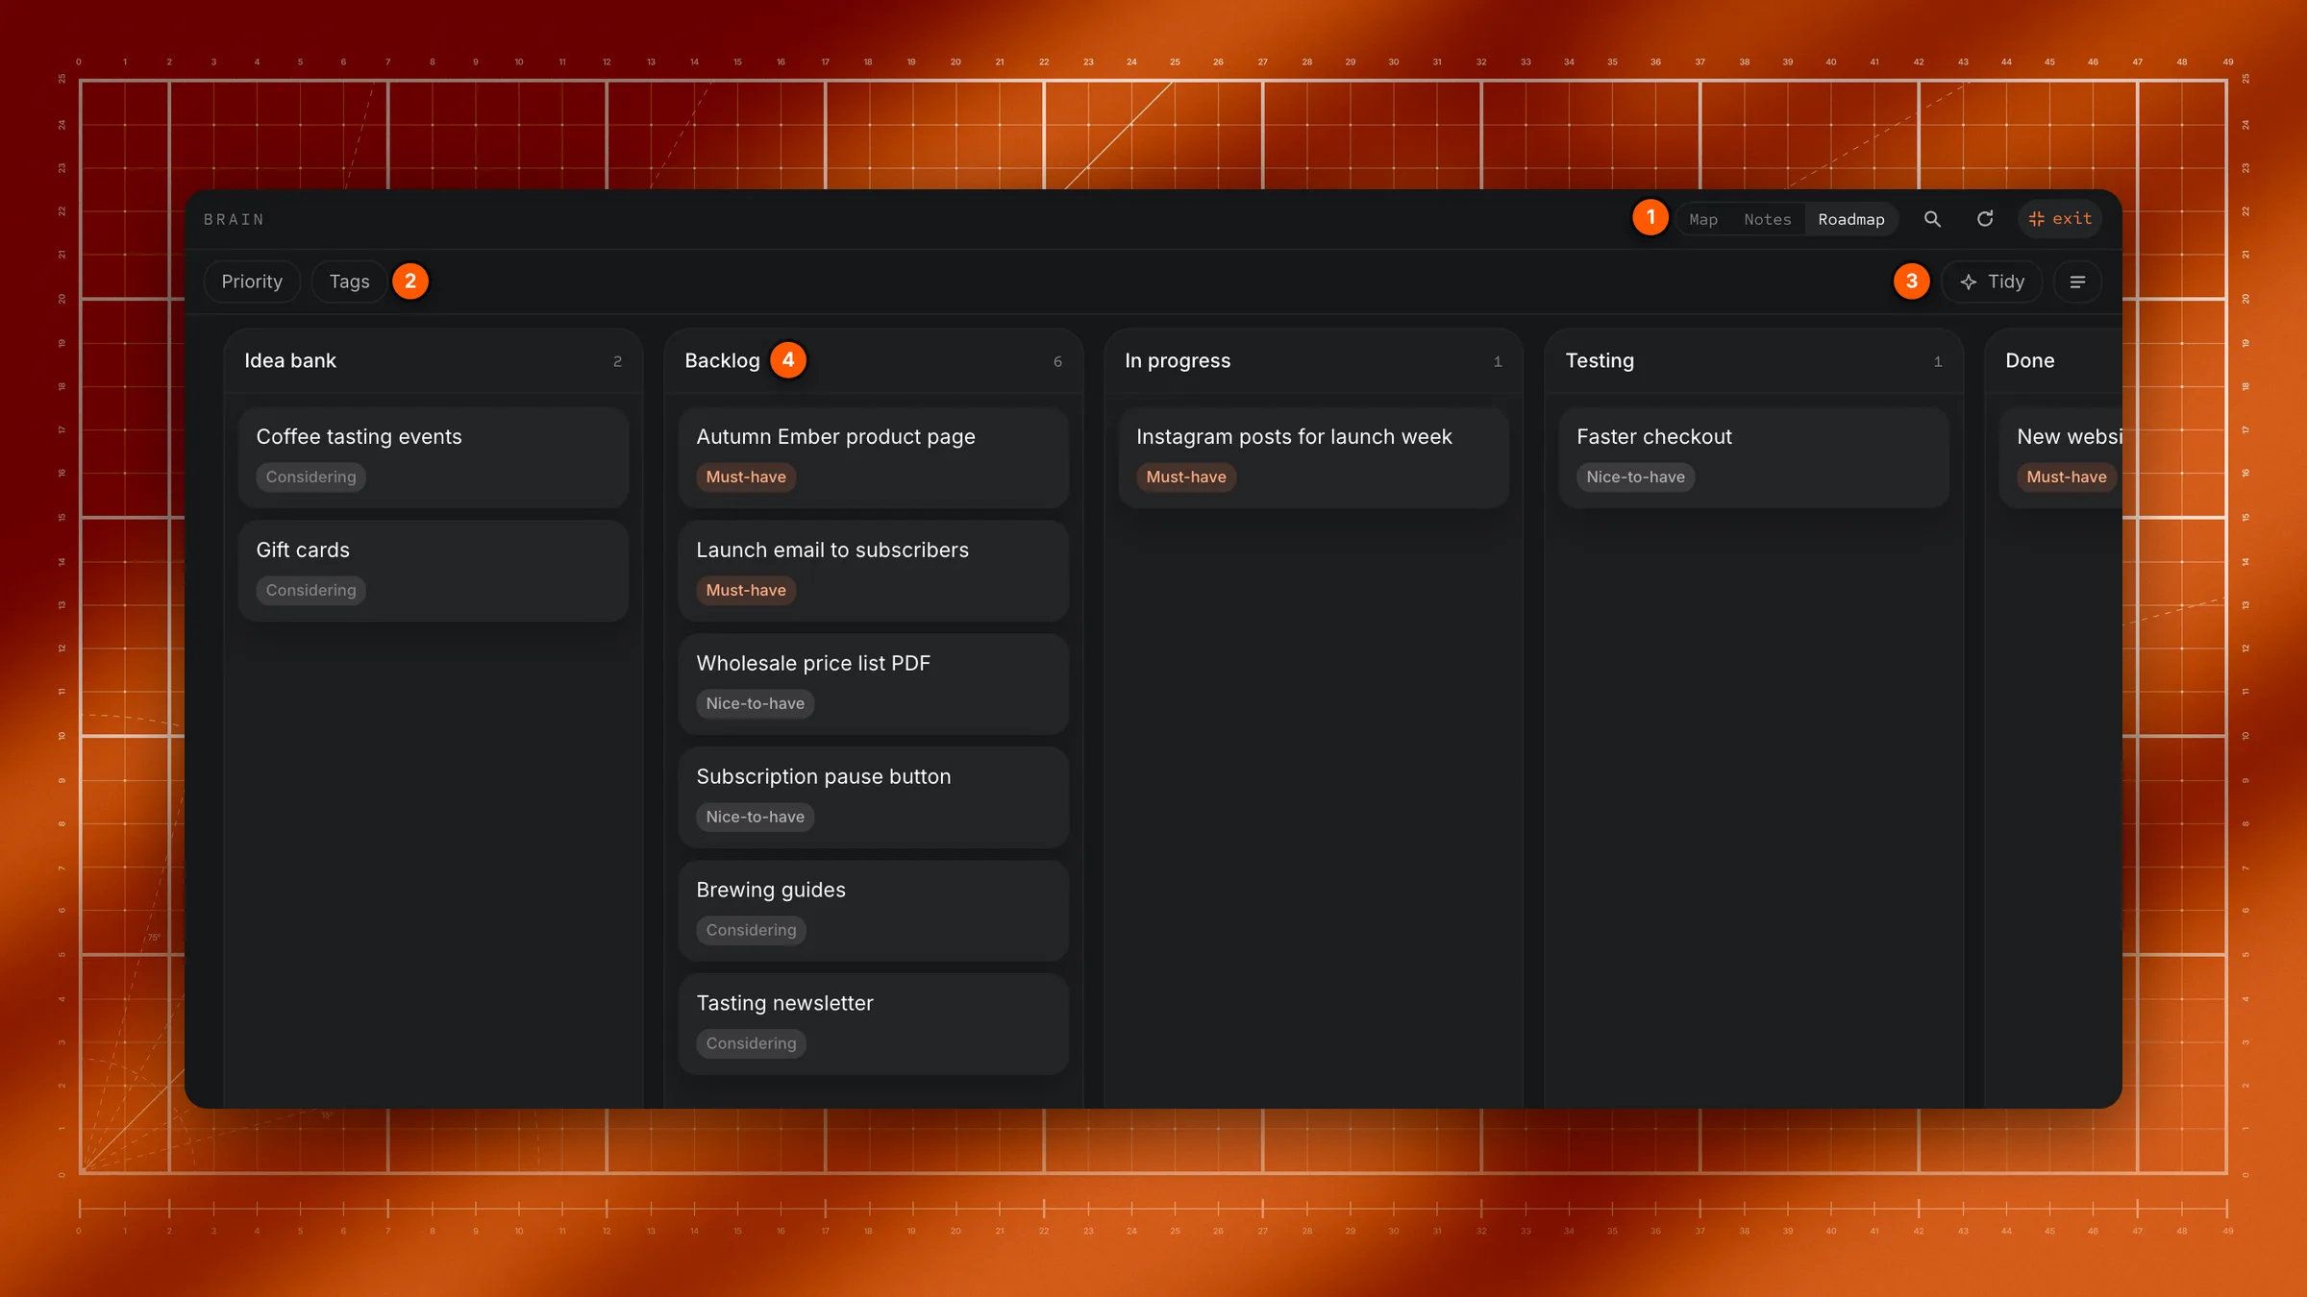Open the Coffee tasting events card
Screen dimensions: 2307x1297
click(434, 457)
